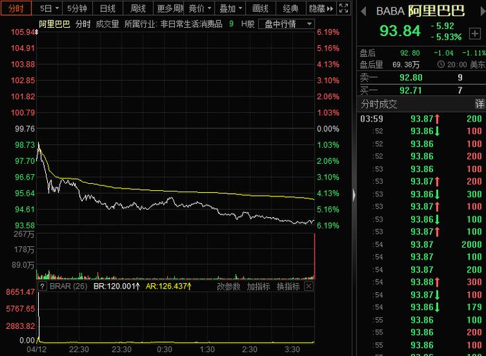Click the 分时成交 section header
486x356 pixels.
tap(378, 104)
